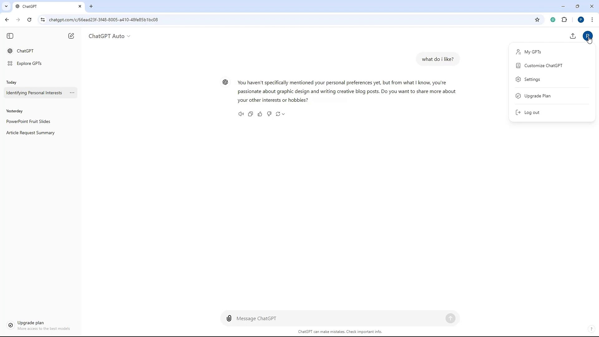
Task: Open the profile avatar menu
Action: click(x=588, y=36)
